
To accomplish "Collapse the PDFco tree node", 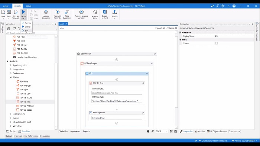I will 11,78.
